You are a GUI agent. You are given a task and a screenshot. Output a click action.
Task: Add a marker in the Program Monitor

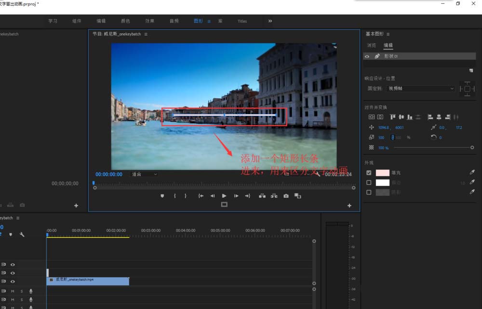[162, 196]
